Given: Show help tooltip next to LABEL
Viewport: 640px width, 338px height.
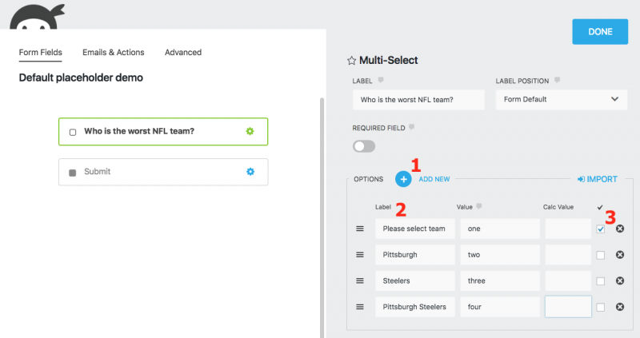Looking at the screenshot, I should pyautogui.click(x=381, y=80).
